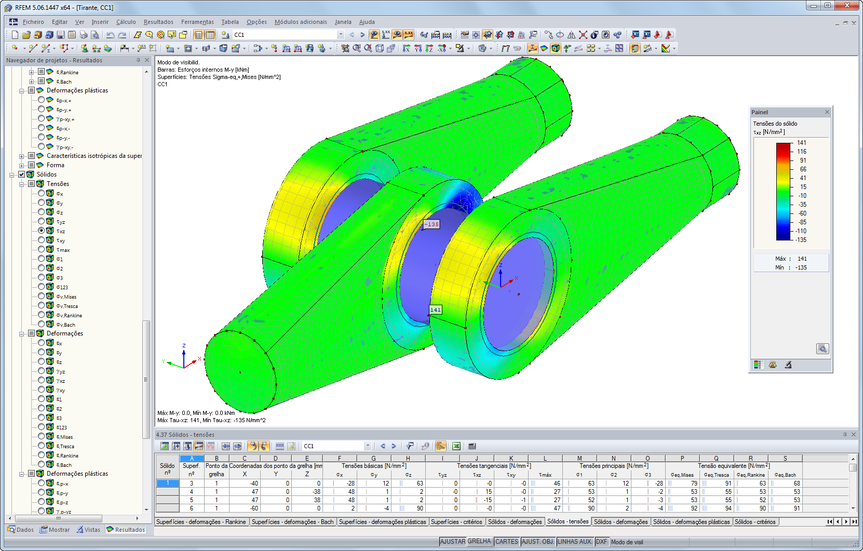Collapse Deformações plásticas node under Sólidos
The width and height of the screenshot is (863, 551).
point(22,474)
